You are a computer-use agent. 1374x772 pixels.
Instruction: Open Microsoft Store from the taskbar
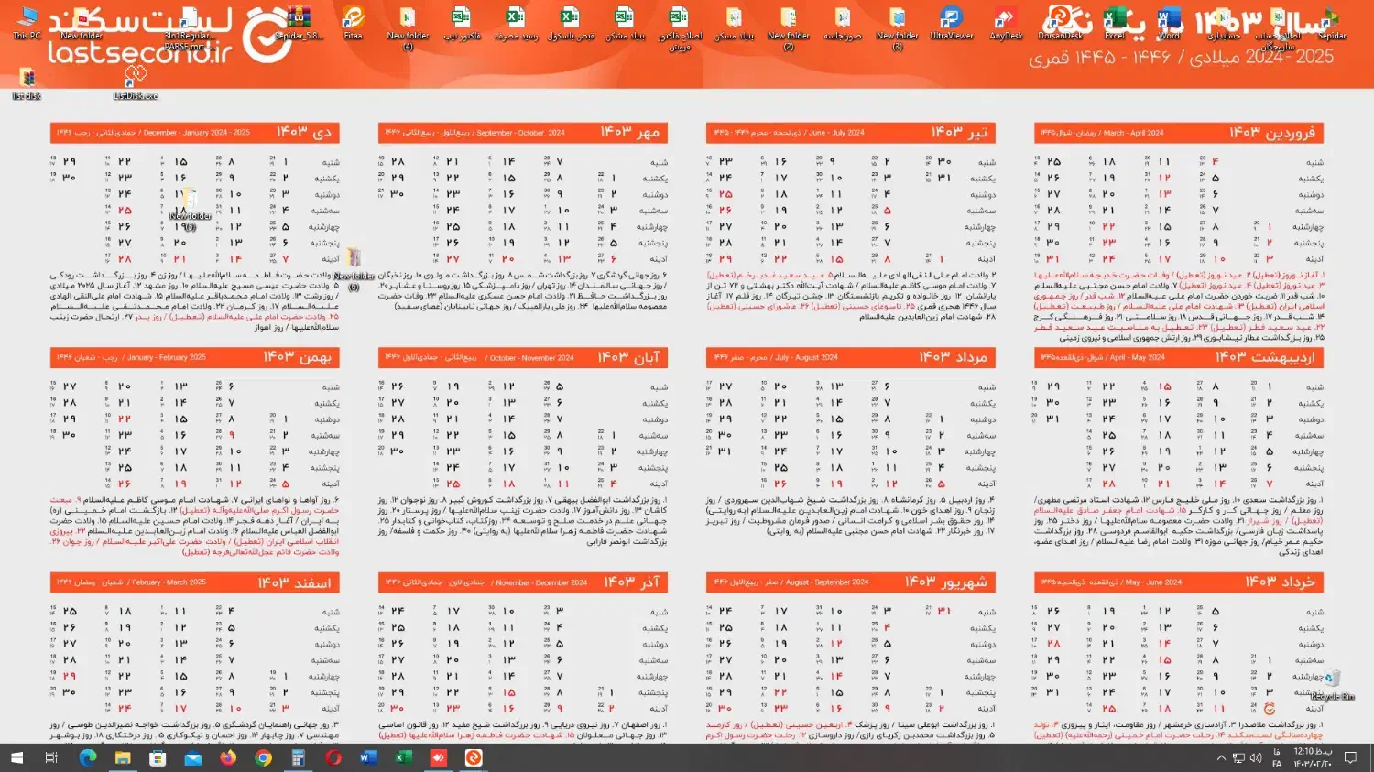tap(158, 757)
